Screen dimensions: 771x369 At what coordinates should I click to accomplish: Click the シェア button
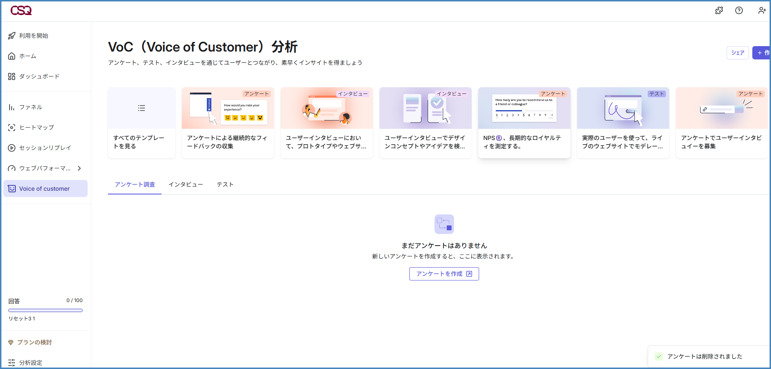[x=738, y=53]
